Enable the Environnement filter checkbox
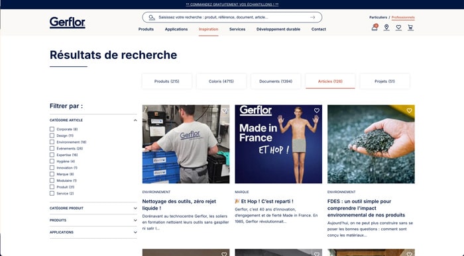464x256 pixels. click(52, 142)
